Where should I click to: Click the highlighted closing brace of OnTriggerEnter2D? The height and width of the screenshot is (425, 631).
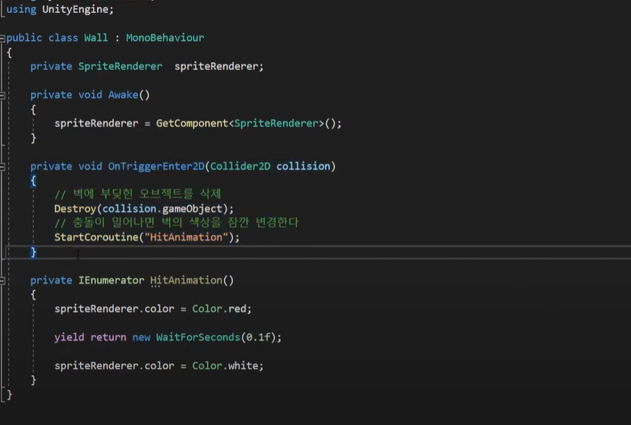33,252
